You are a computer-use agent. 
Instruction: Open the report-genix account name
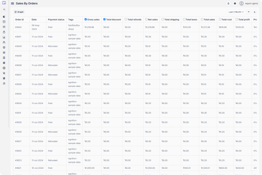(252, 3)
